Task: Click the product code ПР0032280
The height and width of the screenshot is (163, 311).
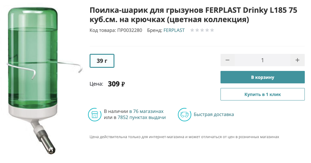Action: click(129, 30)
